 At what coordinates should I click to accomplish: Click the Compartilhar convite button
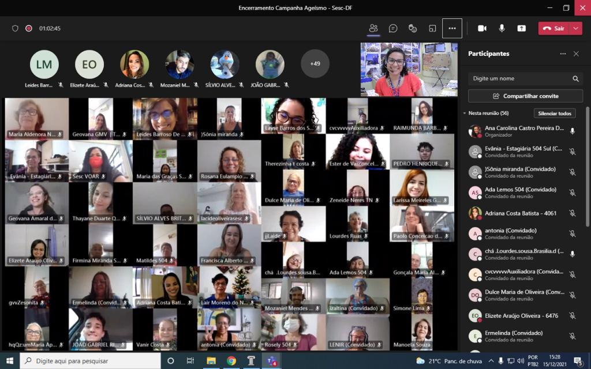click(x=525, y=96)
